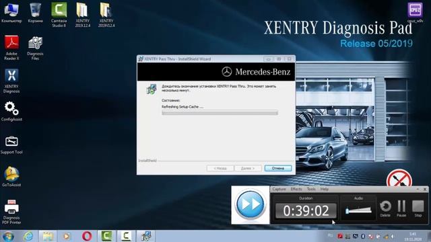
Task: Minimize the Camtasia recorder window
Action: click(x=418, y=190)
